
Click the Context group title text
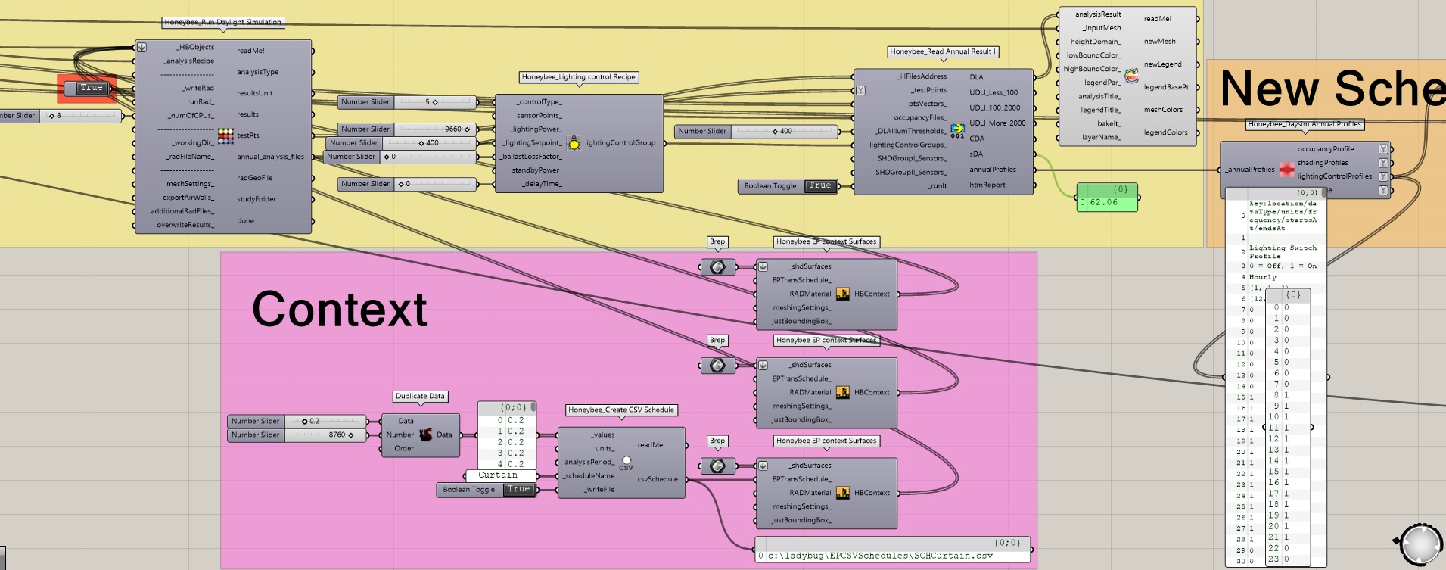(340, 309)
